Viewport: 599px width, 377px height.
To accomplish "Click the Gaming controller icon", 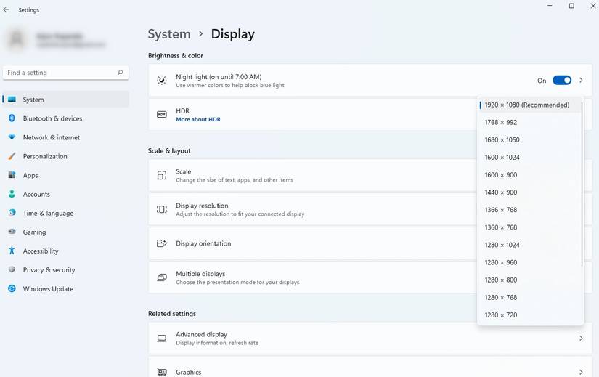I will point(12,232).
